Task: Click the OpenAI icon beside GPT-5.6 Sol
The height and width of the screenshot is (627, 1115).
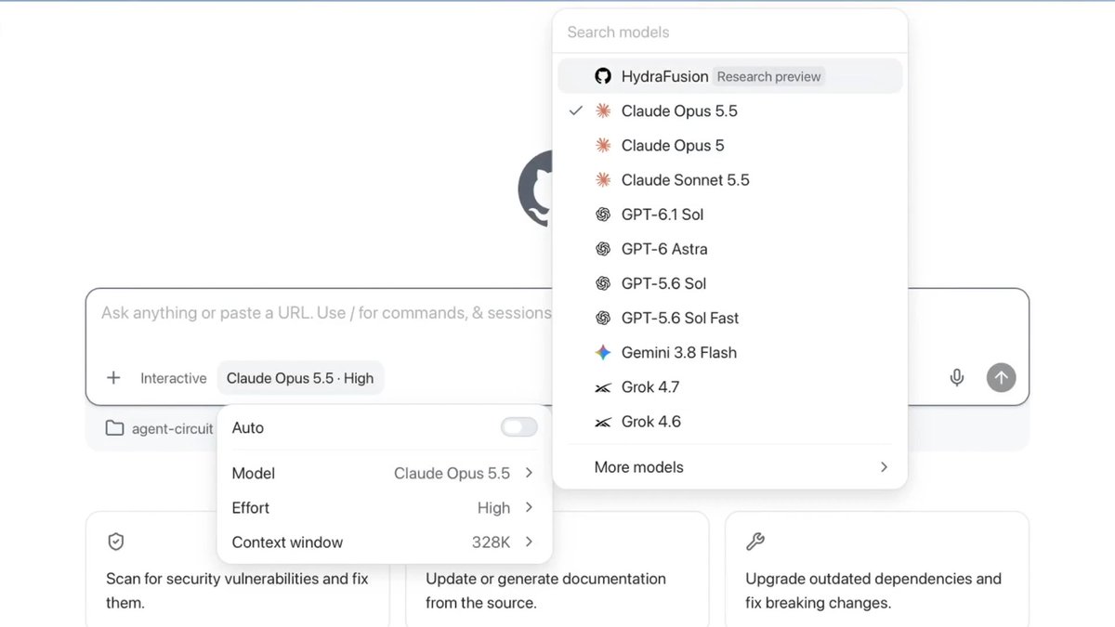Action: click(x=603, y=283)
